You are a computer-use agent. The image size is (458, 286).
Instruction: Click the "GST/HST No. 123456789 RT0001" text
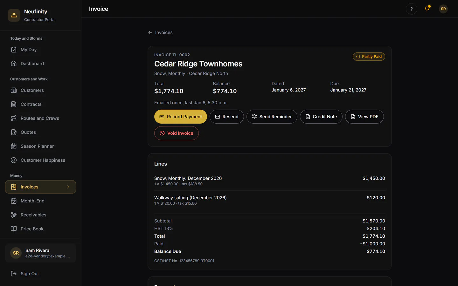point(184,261)
